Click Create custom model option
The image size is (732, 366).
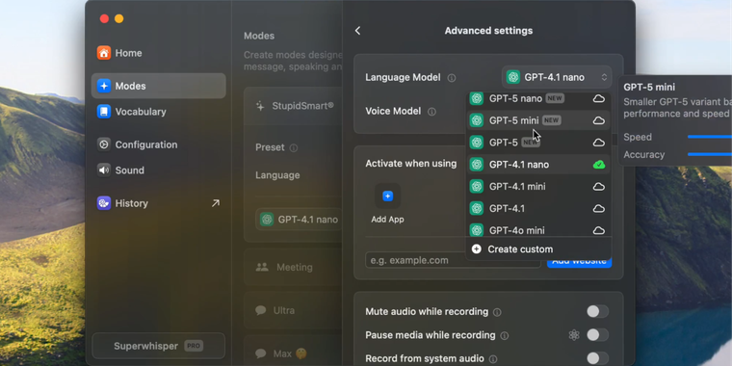click(538, 249)
